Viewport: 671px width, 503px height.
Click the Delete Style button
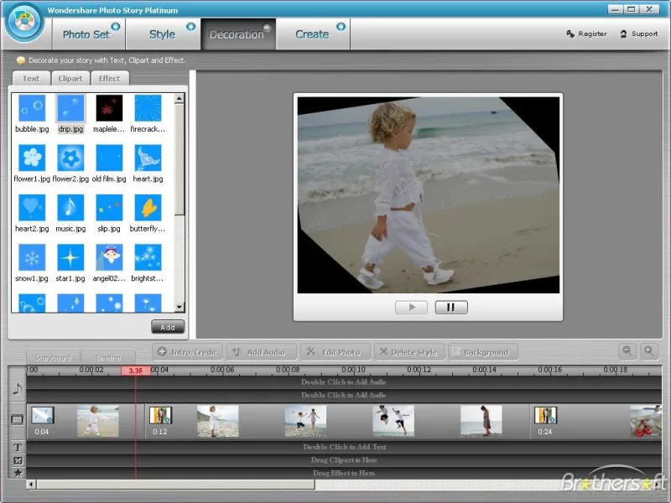click(409, 352)
